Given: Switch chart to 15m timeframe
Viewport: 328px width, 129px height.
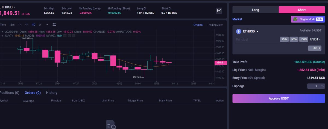Looking at the screenshot, I should pyautogui.click(x=12, y=25).
